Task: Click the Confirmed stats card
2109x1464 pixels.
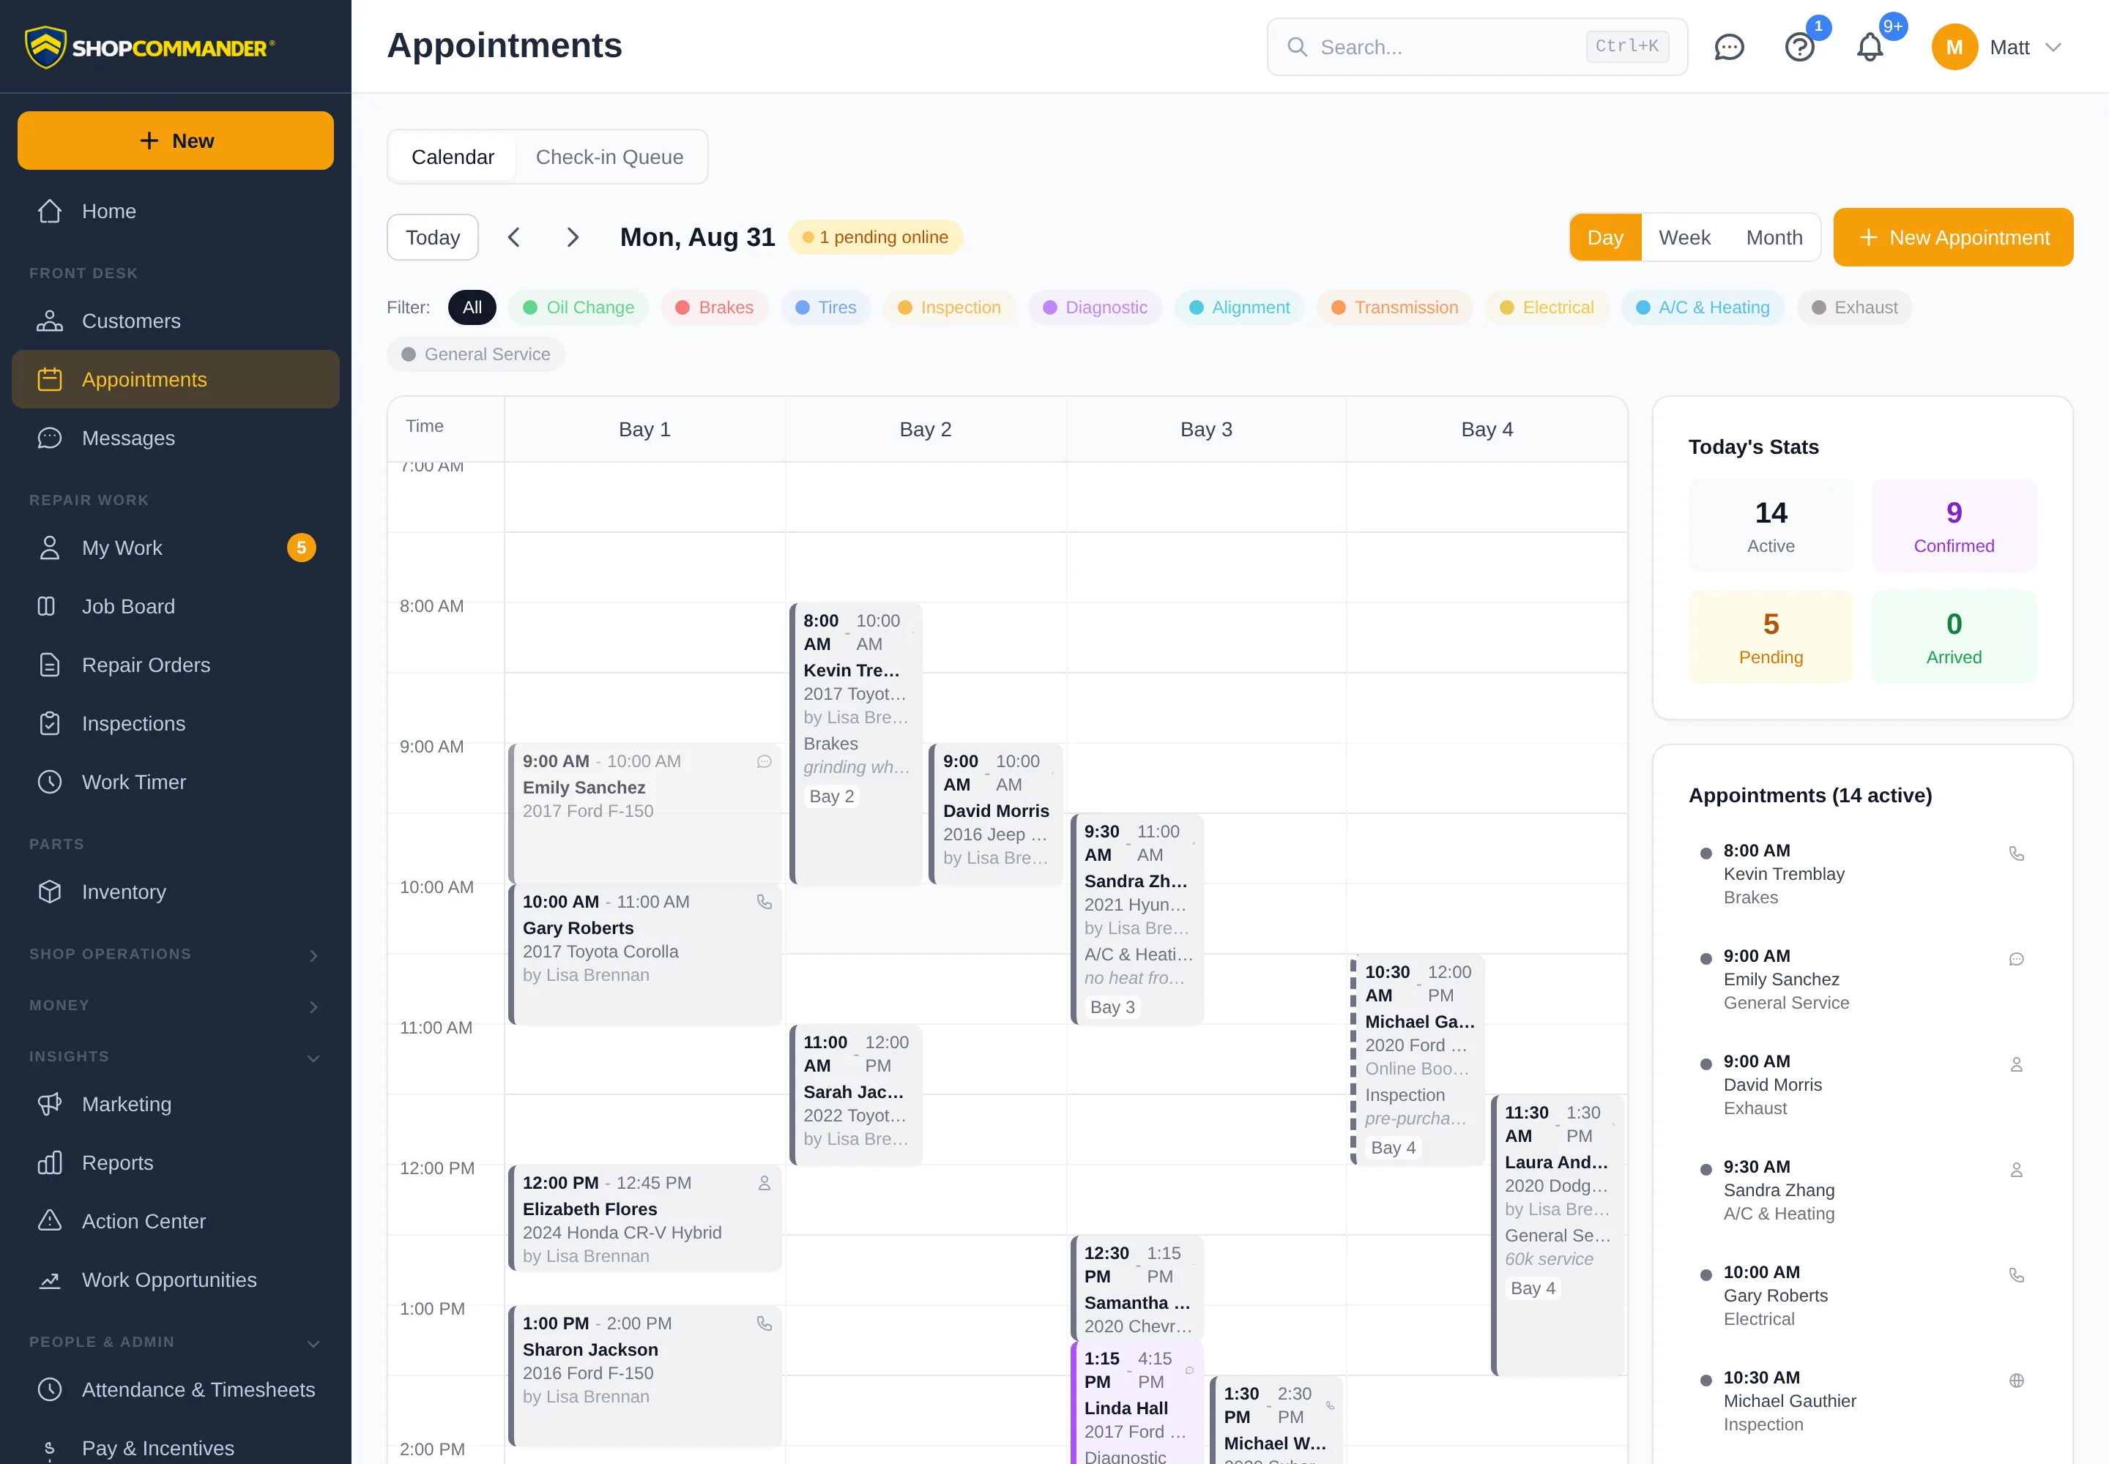Action: [1954, 526]
